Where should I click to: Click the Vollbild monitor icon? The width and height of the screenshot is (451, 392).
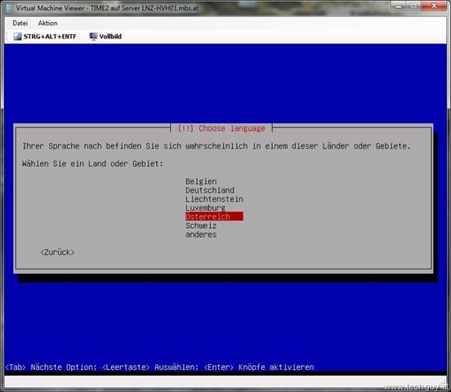coord(93,36)
